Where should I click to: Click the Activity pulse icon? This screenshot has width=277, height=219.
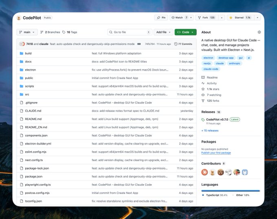point(203,83)
